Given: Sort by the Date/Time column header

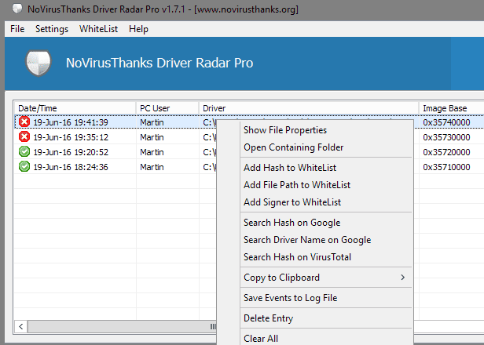Looking at the screenshot, I should [75, 108].
